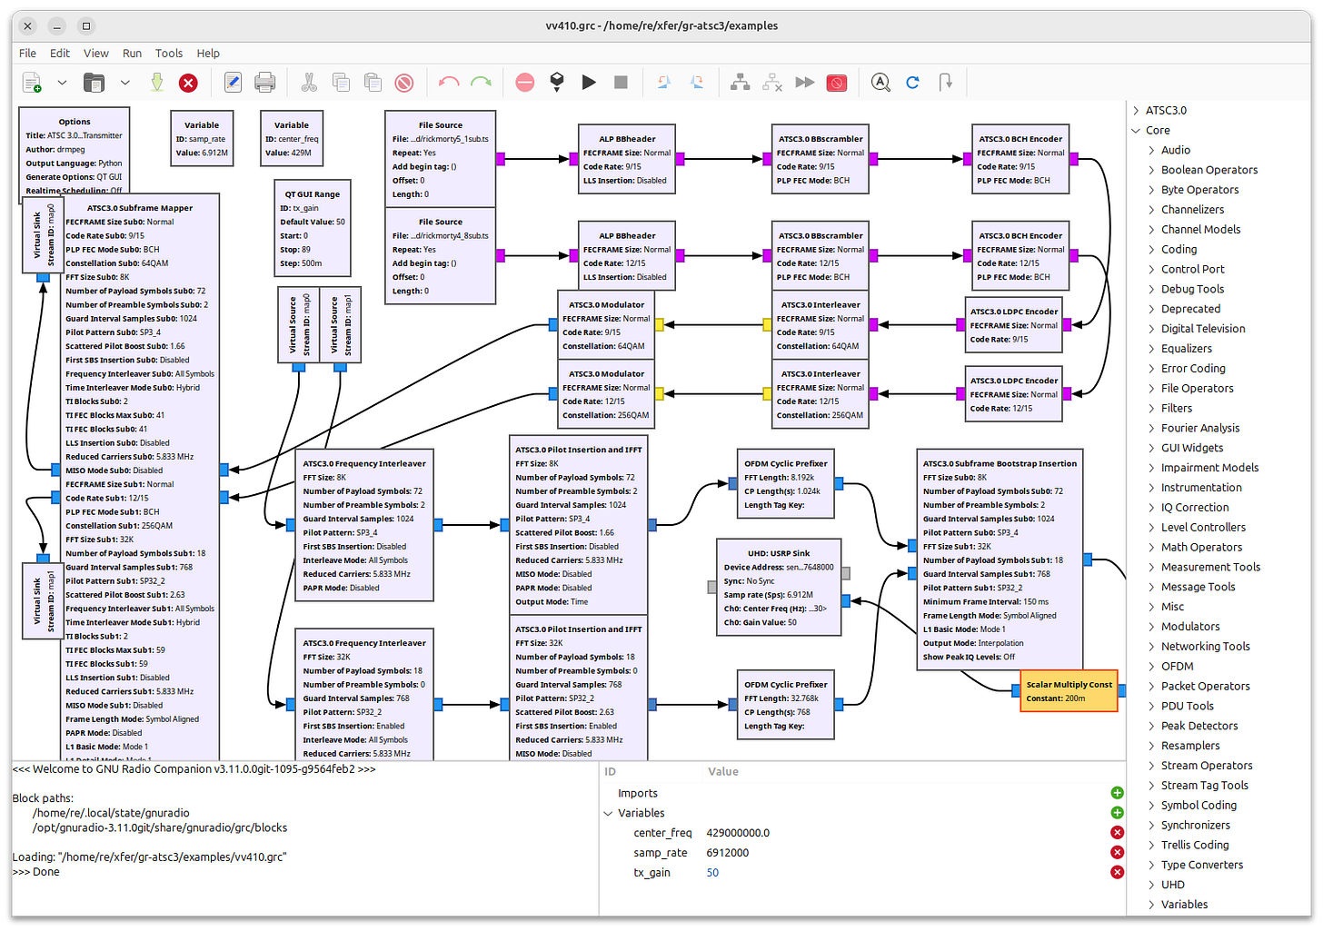This screenshot has height=931, width=1323.
Task: Close flowgraph with the red X toolbar icon
Action: tap(188, 83)
